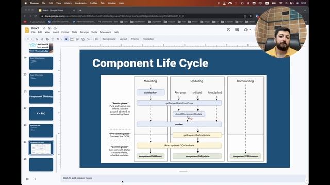The height and width of the screenshot is (185, 330).
Task: Open the new slide layout dropdown arrow
Action: tap(32, 39)
